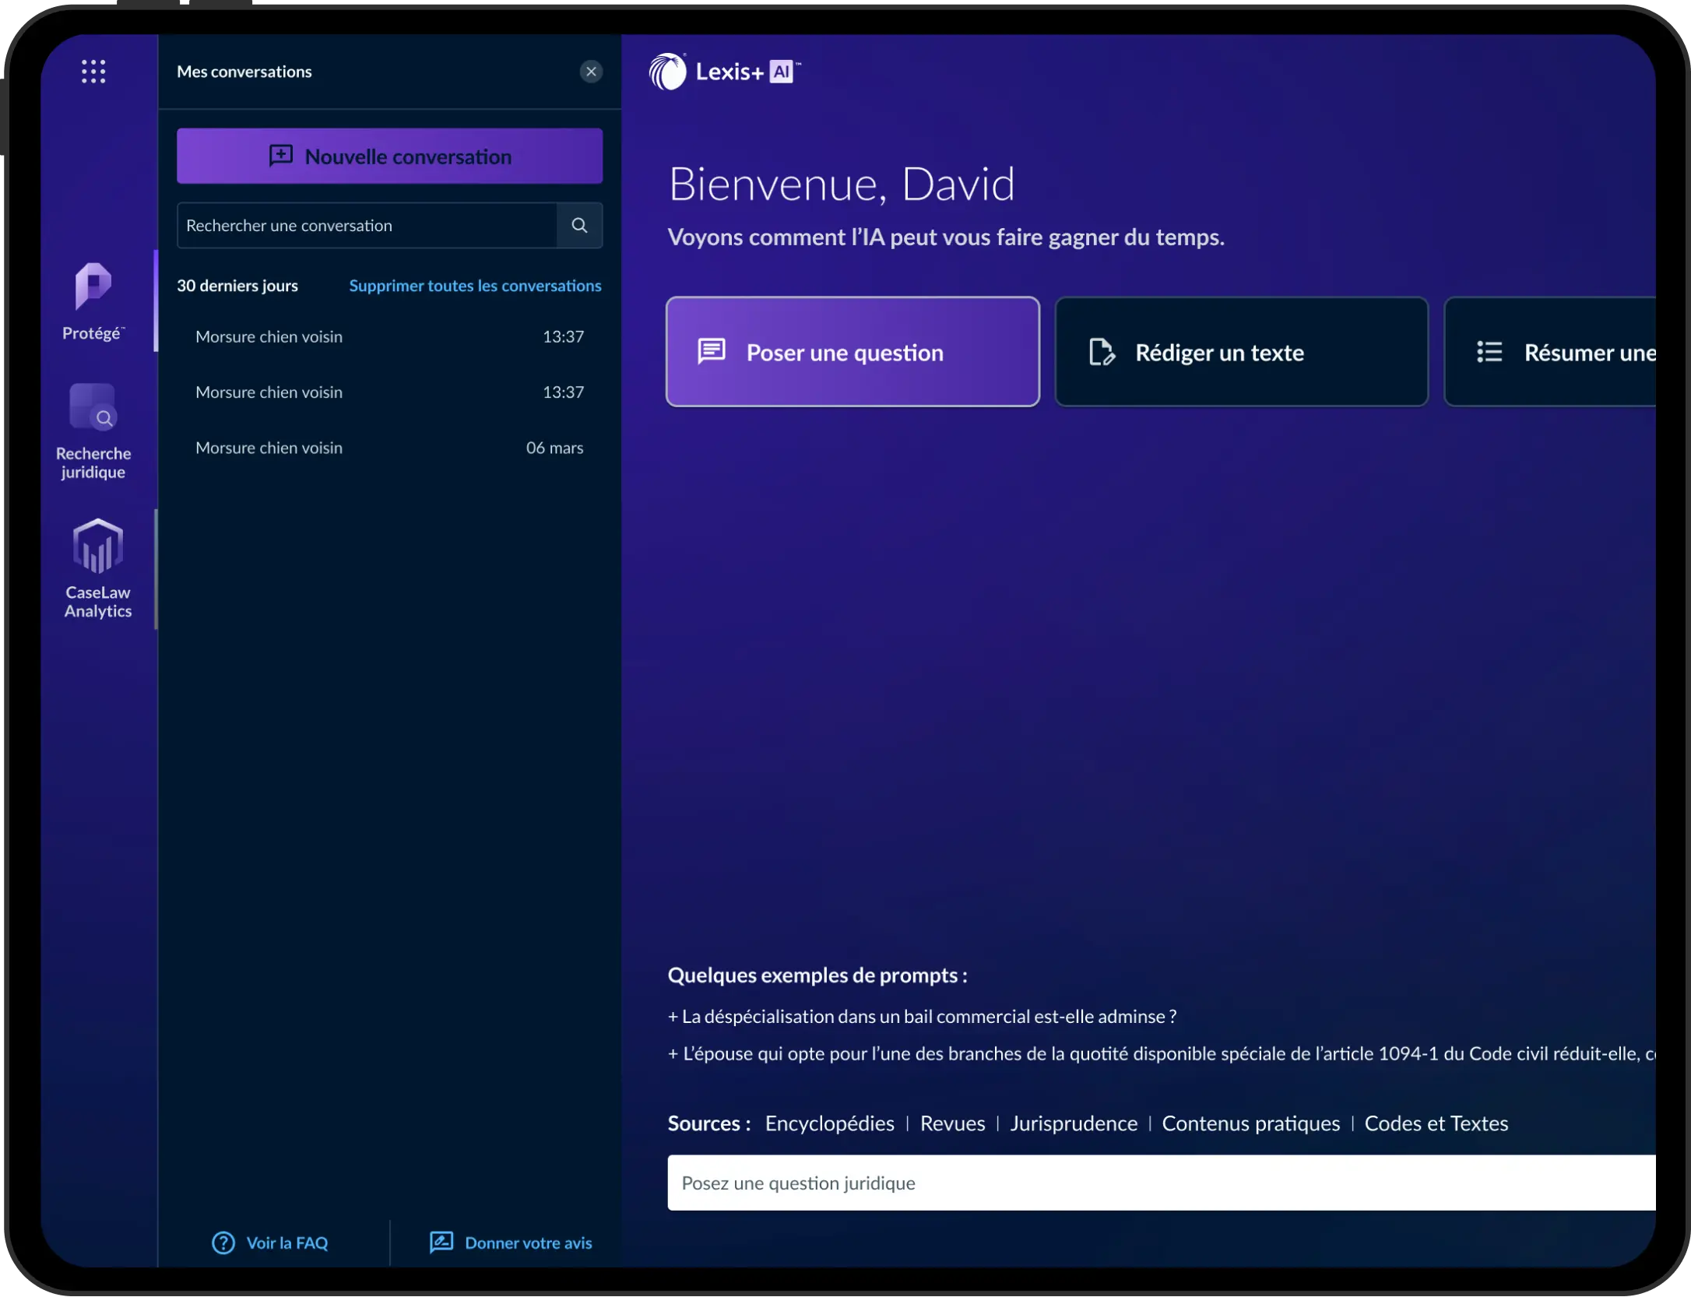Viewport: 1691px width, 1297px height.
Task: Start a Nouvelle conversation
Action: 389,156
